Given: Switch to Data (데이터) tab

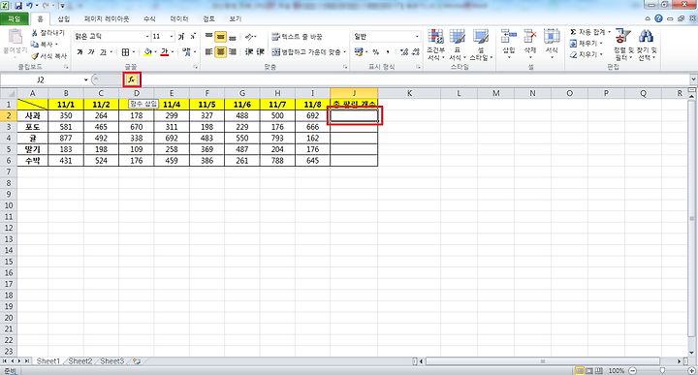Looking at the screenshot, I should click(x=179, y=18).
